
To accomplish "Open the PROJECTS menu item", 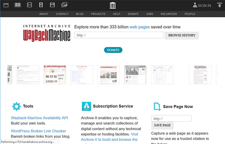I will pyautogui.click(x=98, y=14).
